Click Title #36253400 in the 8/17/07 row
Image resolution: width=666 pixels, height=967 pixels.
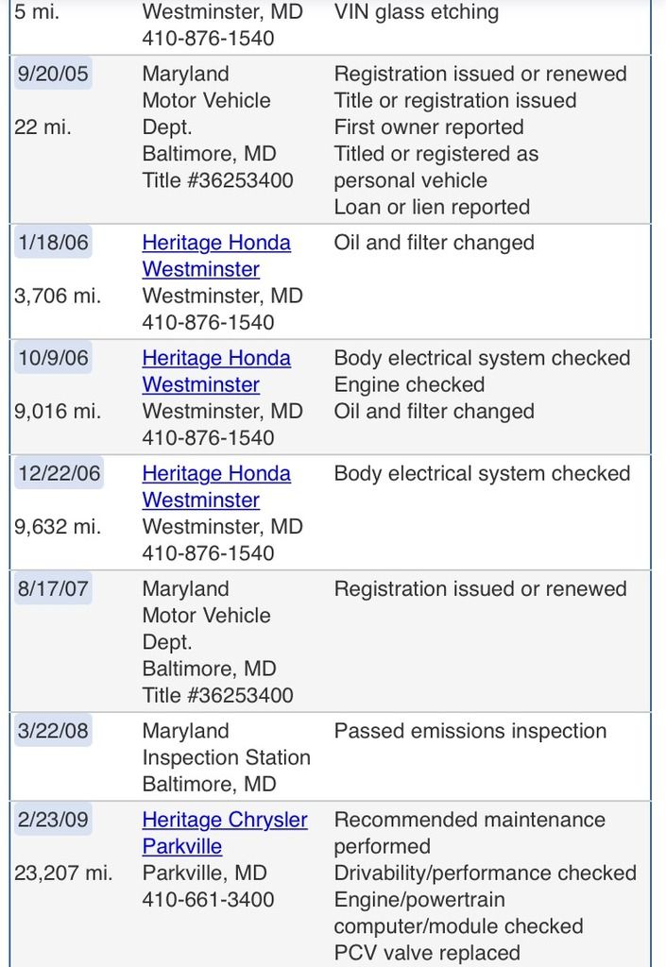[x=217, y=695]
